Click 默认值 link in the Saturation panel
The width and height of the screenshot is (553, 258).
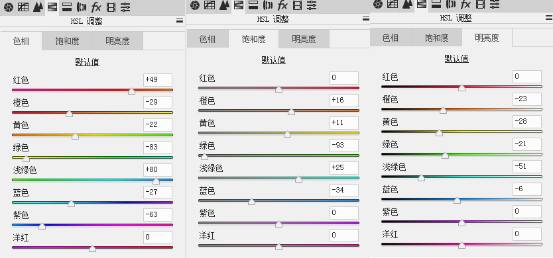(x=273, y=60)
